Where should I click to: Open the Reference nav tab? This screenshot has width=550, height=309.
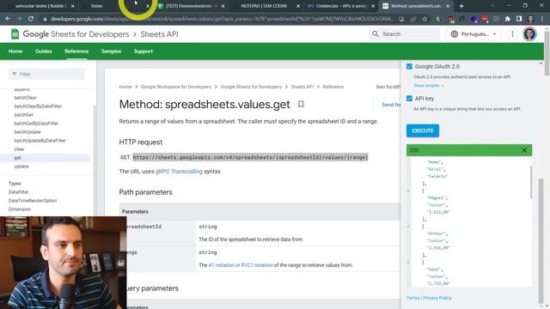[76, 51]
